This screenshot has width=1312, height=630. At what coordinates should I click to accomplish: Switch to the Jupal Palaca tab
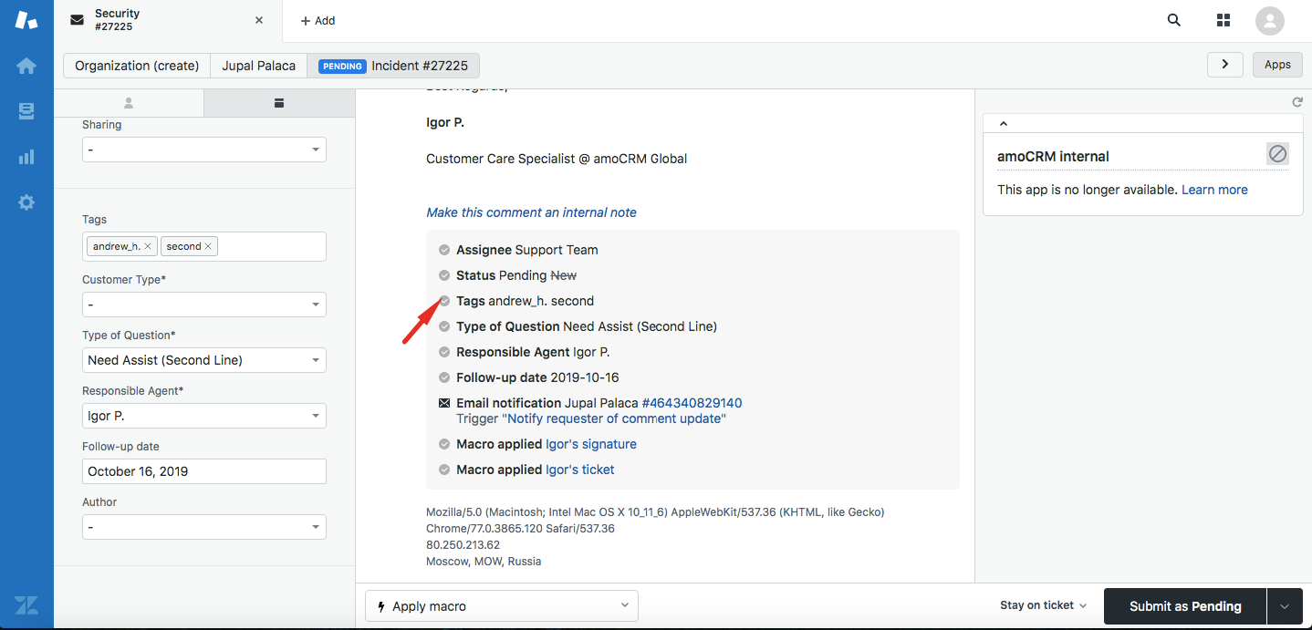(258, 66)
